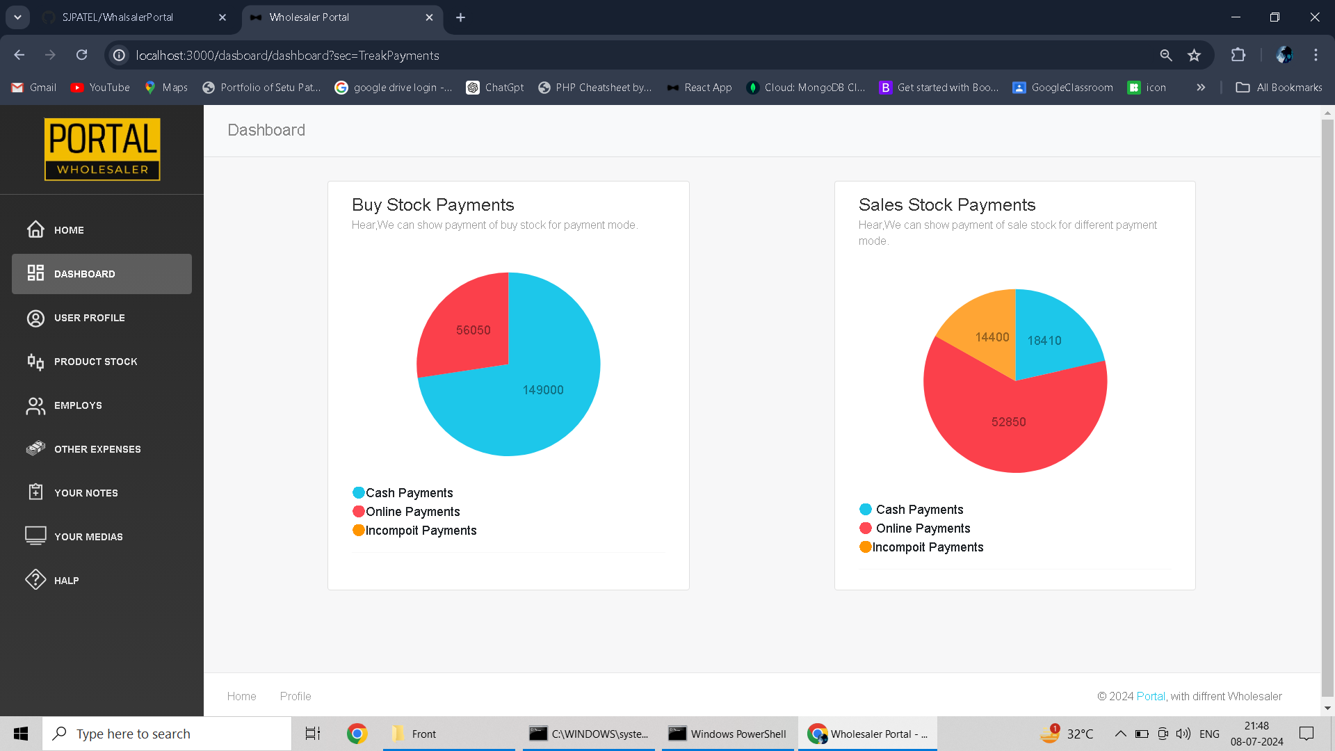
Task: Click the Portal link in footer copyright
Action: pos(1151,696)
